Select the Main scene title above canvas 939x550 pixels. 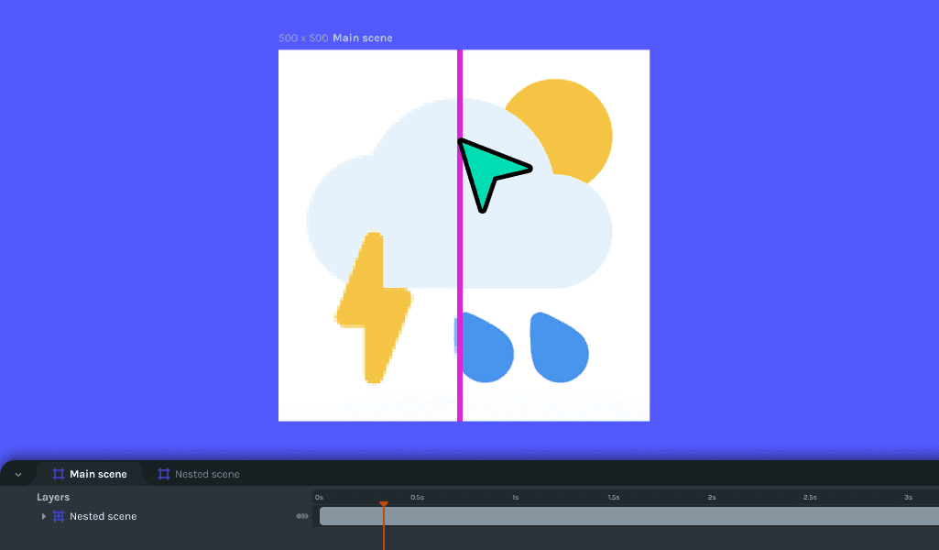362,38
